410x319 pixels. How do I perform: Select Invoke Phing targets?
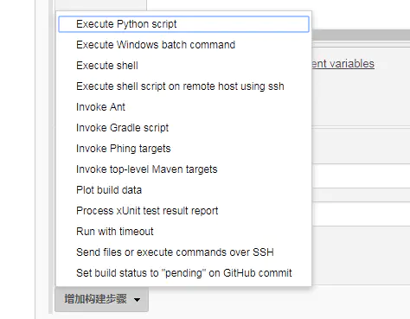[x=183, y=149]
